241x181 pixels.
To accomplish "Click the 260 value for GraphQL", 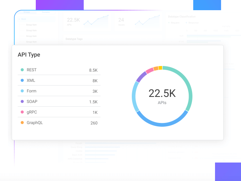I will point(94,123).
